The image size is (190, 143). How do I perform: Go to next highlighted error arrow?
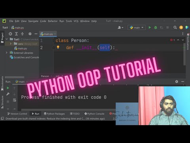click(183, 40)
